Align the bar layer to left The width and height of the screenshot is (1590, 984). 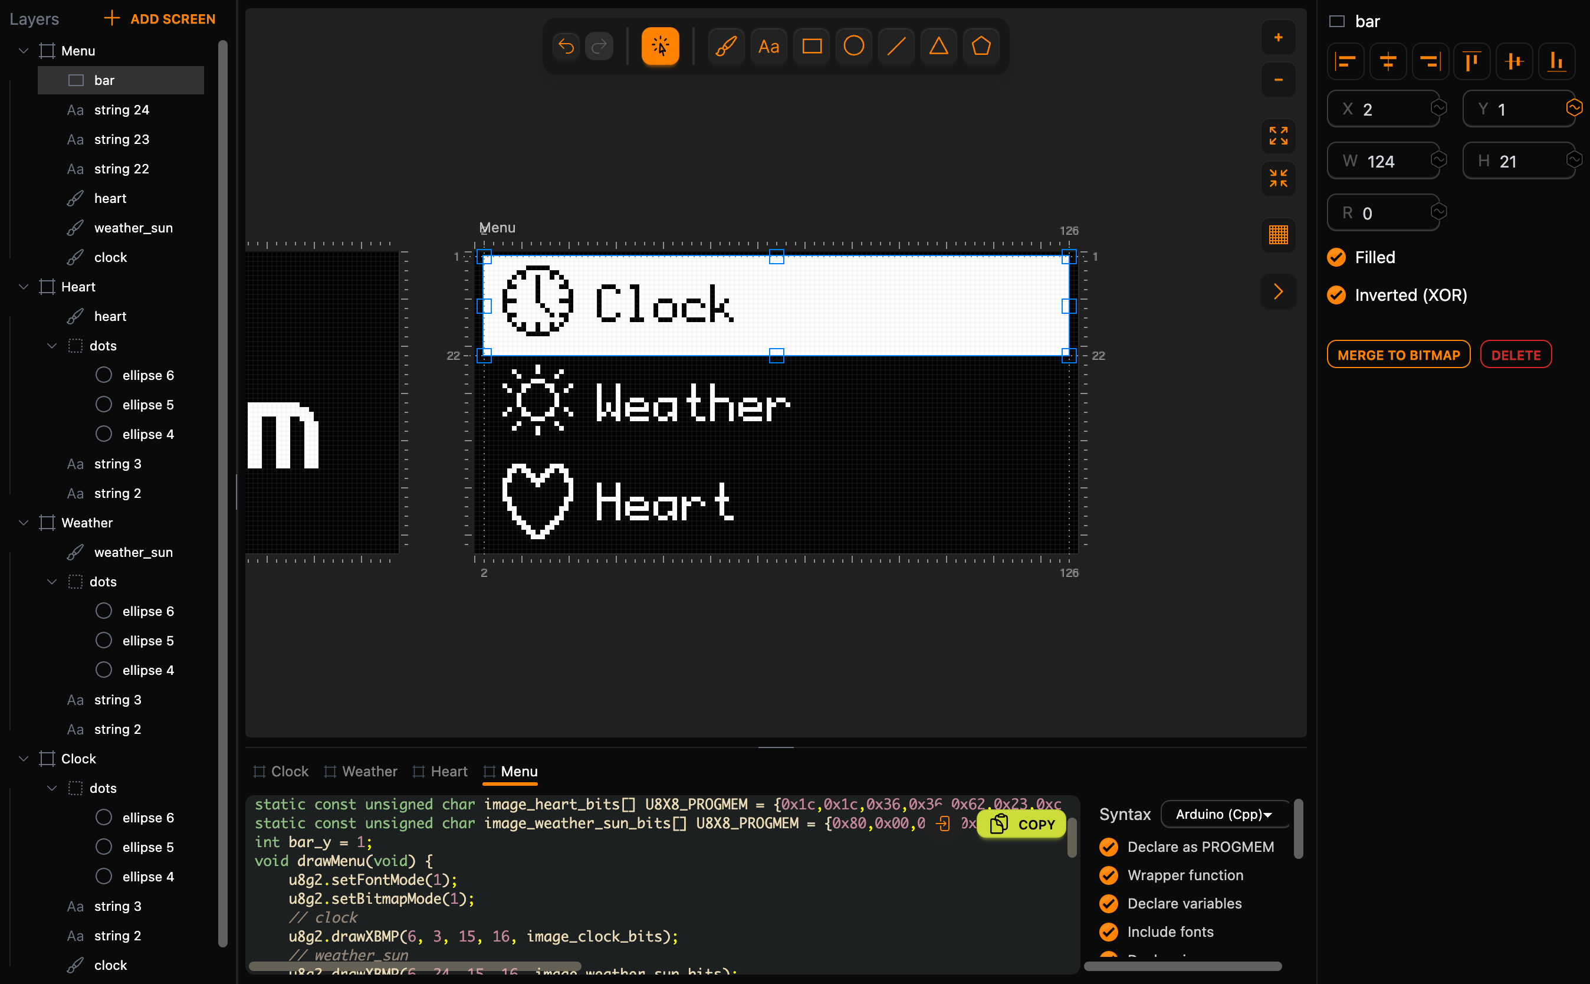point(1346,62)
